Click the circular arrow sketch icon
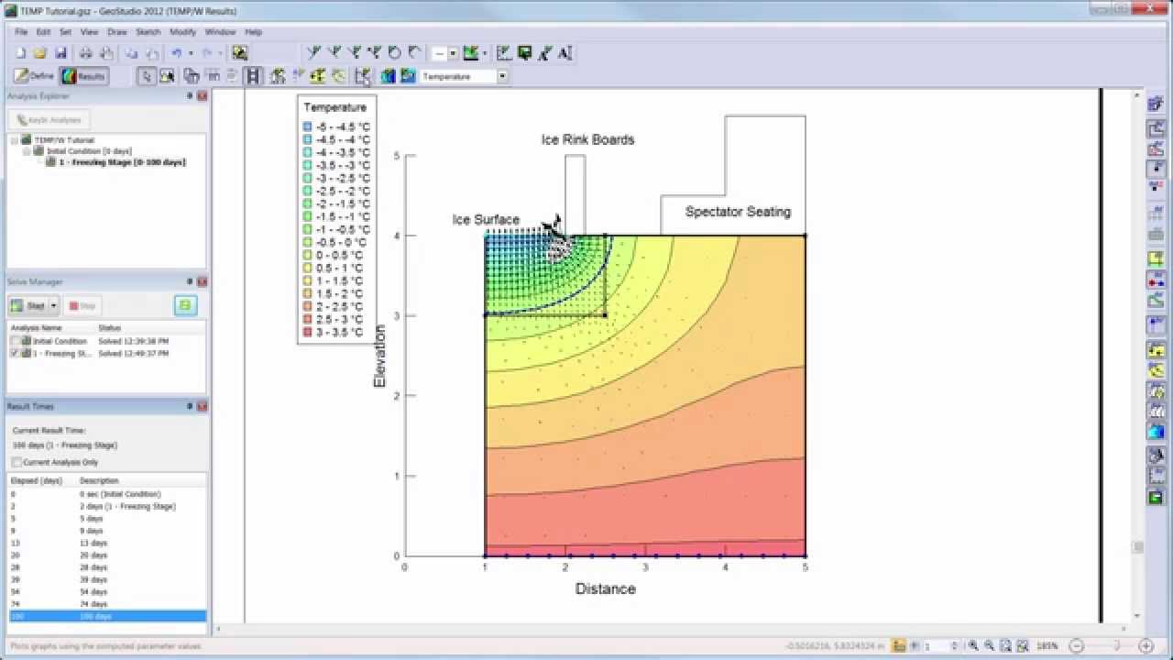Image resolution: width=1173 pixels, height=660 pixels. tap(394, 53)
